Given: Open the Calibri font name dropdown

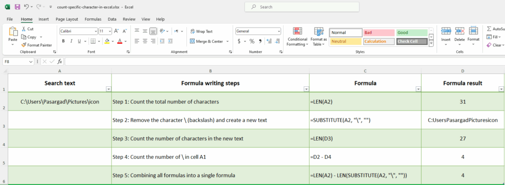Looking at the screenshot, I should coord(96,32).
